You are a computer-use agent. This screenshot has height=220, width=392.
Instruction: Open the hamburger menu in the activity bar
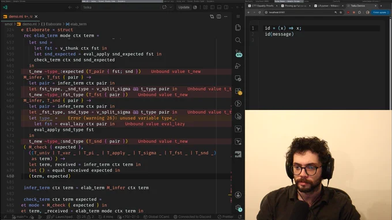(x=238, y=17)
